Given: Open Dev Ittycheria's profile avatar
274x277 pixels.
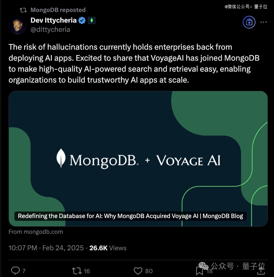Looking at the screenshot, I should click(18, 25).
